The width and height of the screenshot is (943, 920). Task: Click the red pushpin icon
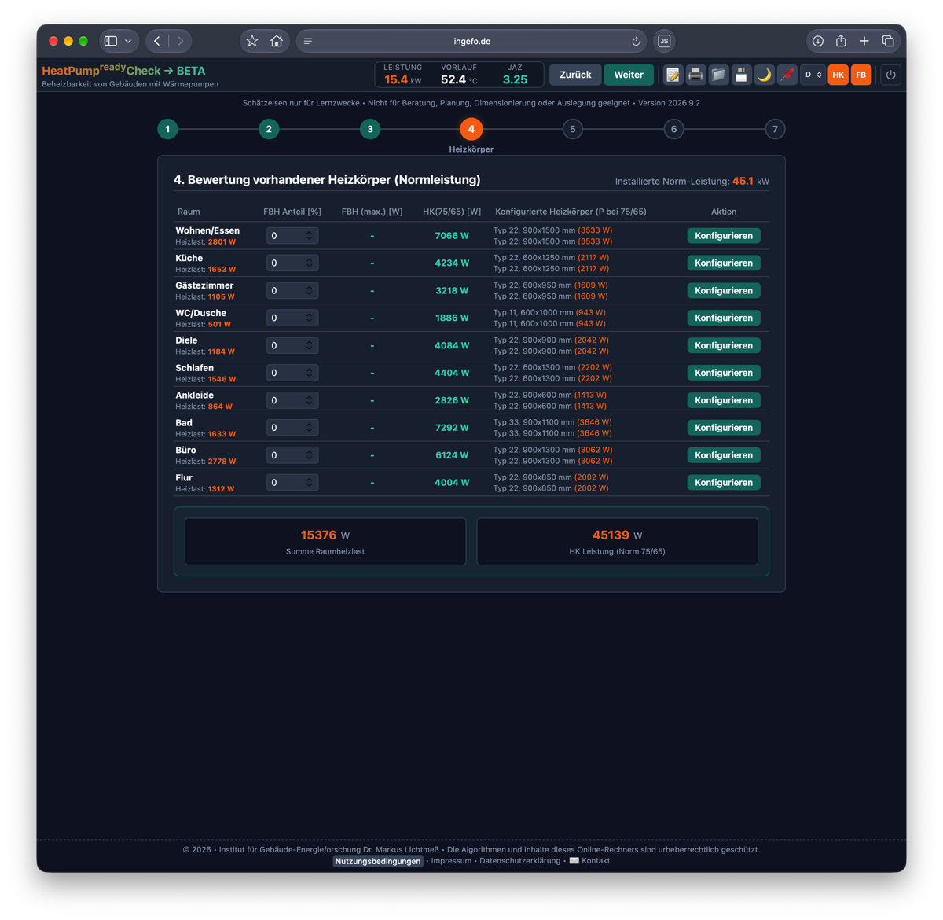(787, 75)
